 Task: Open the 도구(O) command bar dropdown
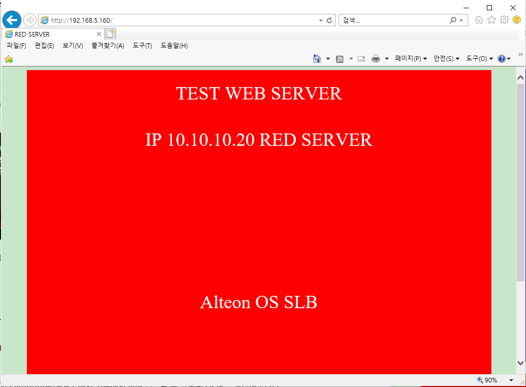tap(480, 59)
